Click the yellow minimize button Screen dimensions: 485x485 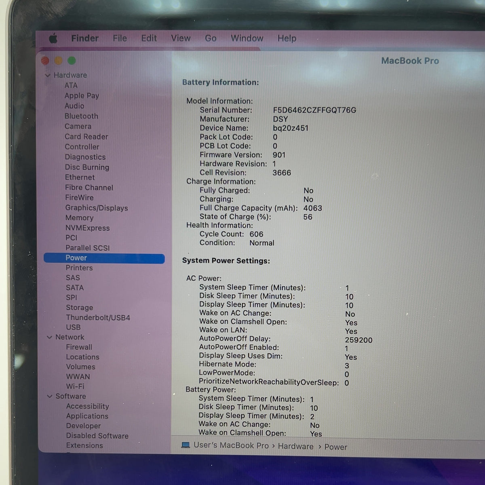point(59,61)
